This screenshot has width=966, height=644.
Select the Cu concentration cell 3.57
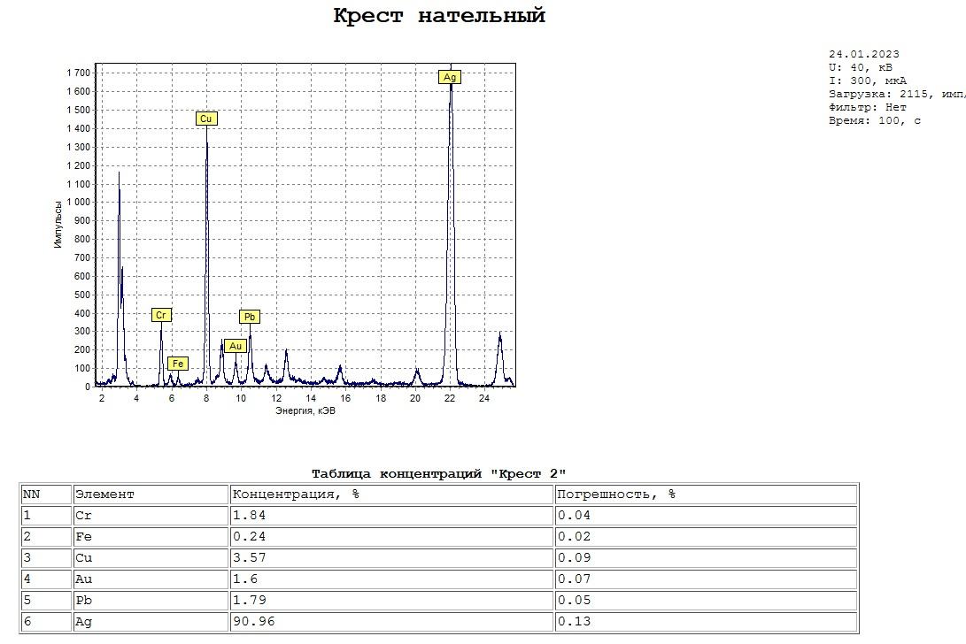point(250,558)
